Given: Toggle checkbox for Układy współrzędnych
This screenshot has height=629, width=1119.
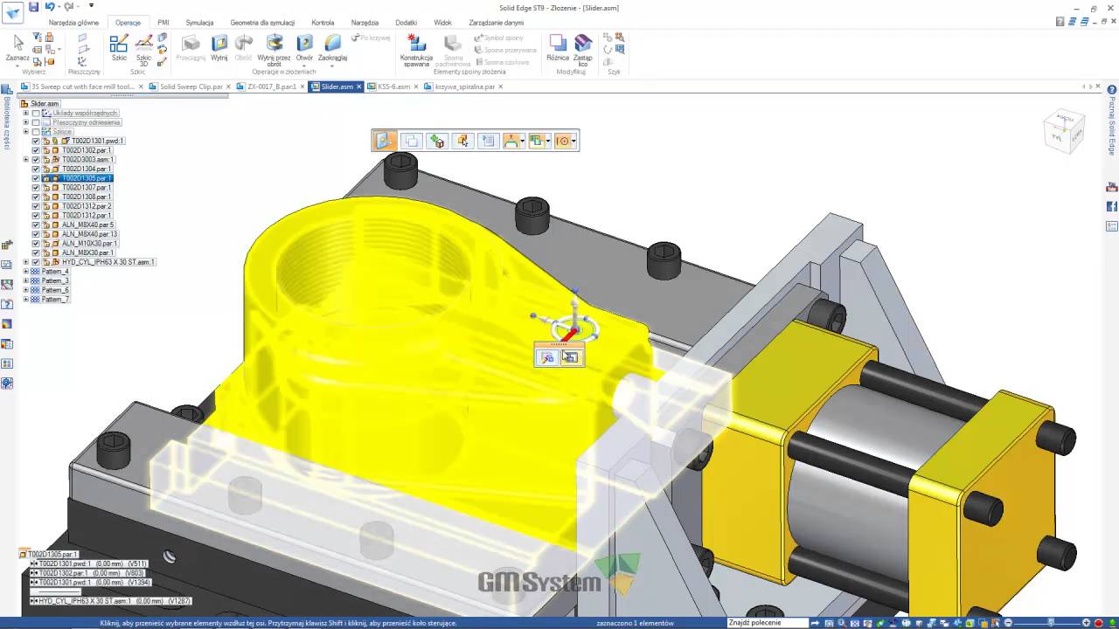Looking at the screenshot, I should point(36,113).
